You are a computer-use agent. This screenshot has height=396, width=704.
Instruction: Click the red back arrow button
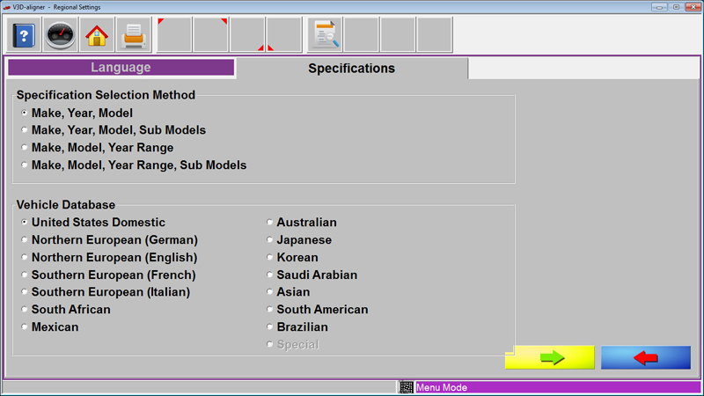[646, 357]
